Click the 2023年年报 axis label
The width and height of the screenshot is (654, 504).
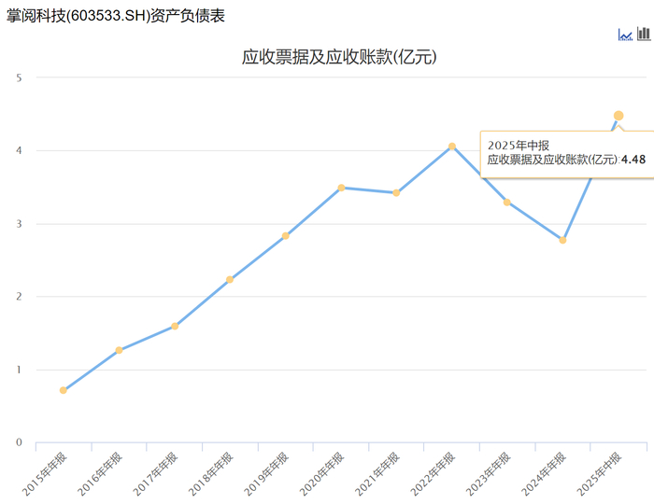(488, 474)
